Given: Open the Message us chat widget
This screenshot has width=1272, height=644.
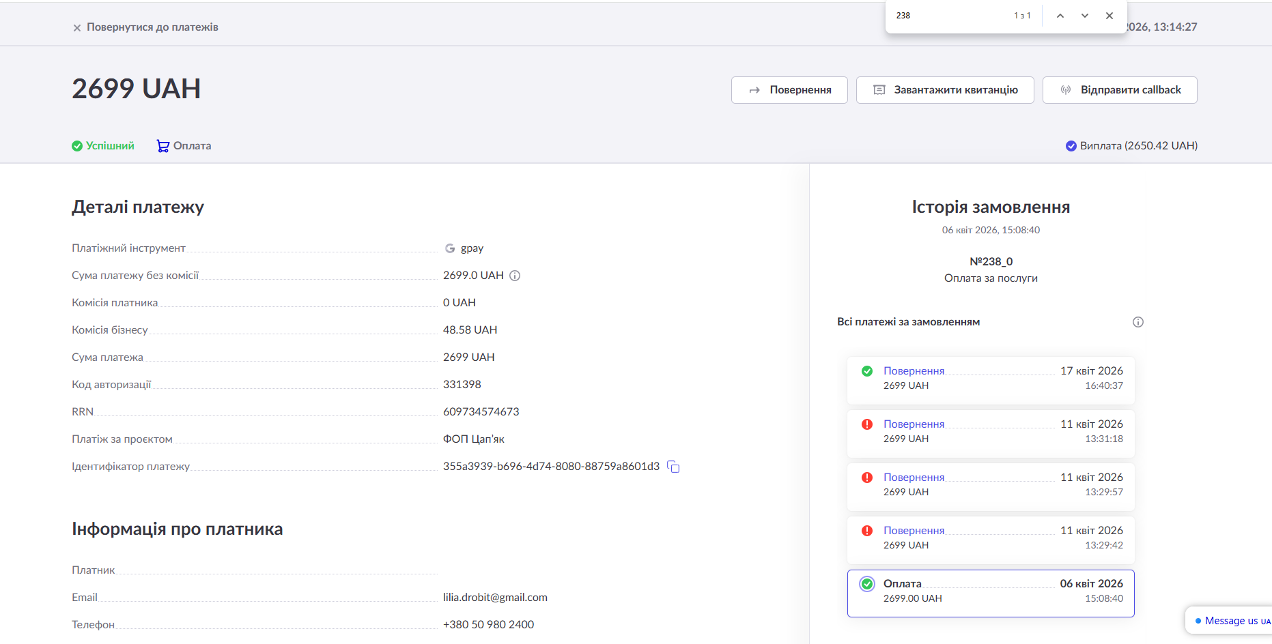Looking at the screenshot, I should (x=1230, y=621).
